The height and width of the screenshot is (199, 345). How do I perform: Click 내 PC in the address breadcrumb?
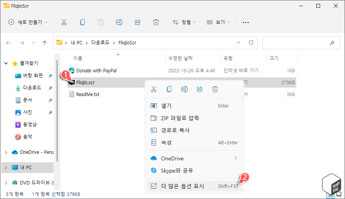point(77,42)
